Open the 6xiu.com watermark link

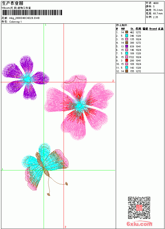click(139, 224)
